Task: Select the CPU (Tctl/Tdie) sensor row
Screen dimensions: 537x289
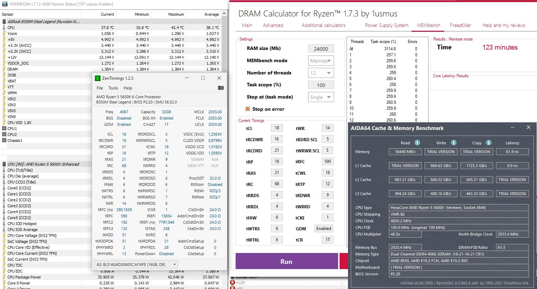Action: click(x=46, y=170)
